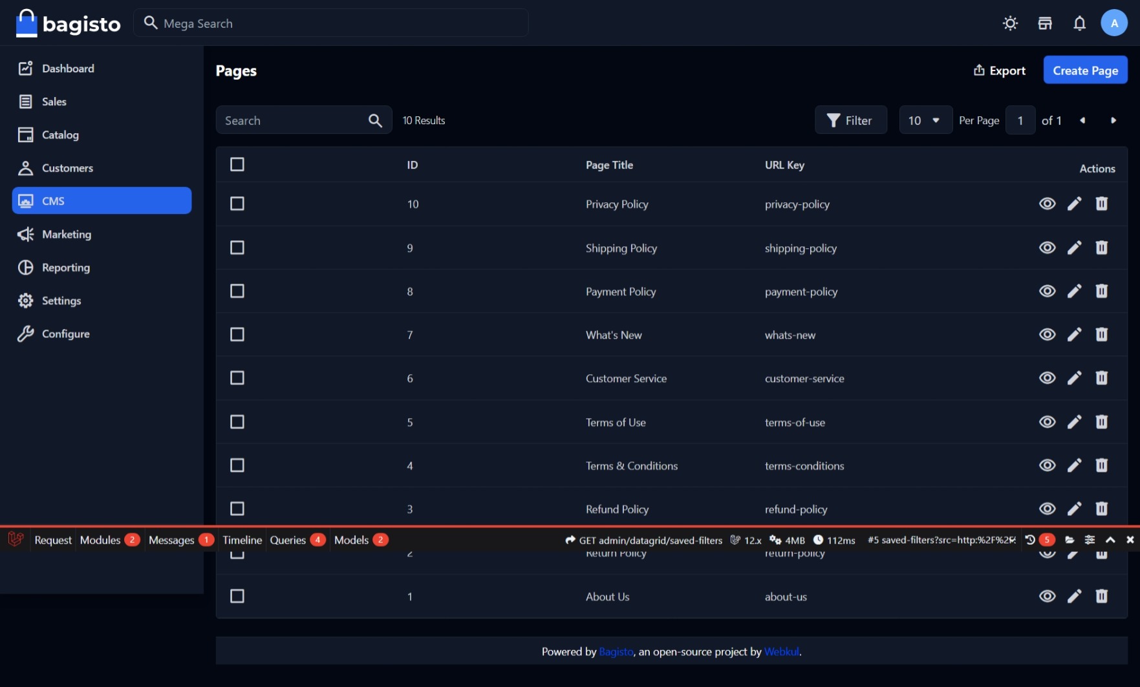This screenshot has width=1140, height=687.
Task: Delete the About Us page
Action: pyautogui.click(x=1101, y=597)
